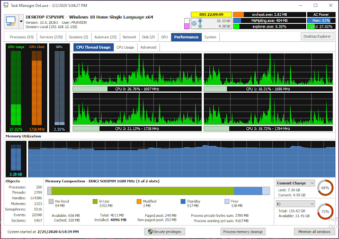Screen dimensions: 339x239
Task: Go to the Autoruns (25) tab
Action: tap(105, 37)
